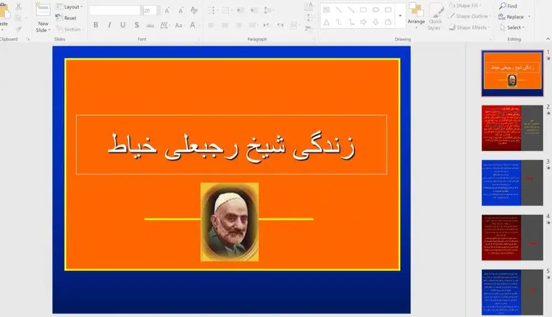The width and height of the screenshot is (552, 317).
Task: Select slide 2 red thumbnail
Action: tap(512, 128)
